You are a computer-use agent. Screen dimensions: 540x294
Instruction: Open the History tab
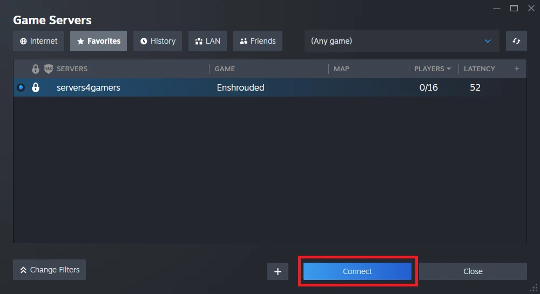[158, 41]
